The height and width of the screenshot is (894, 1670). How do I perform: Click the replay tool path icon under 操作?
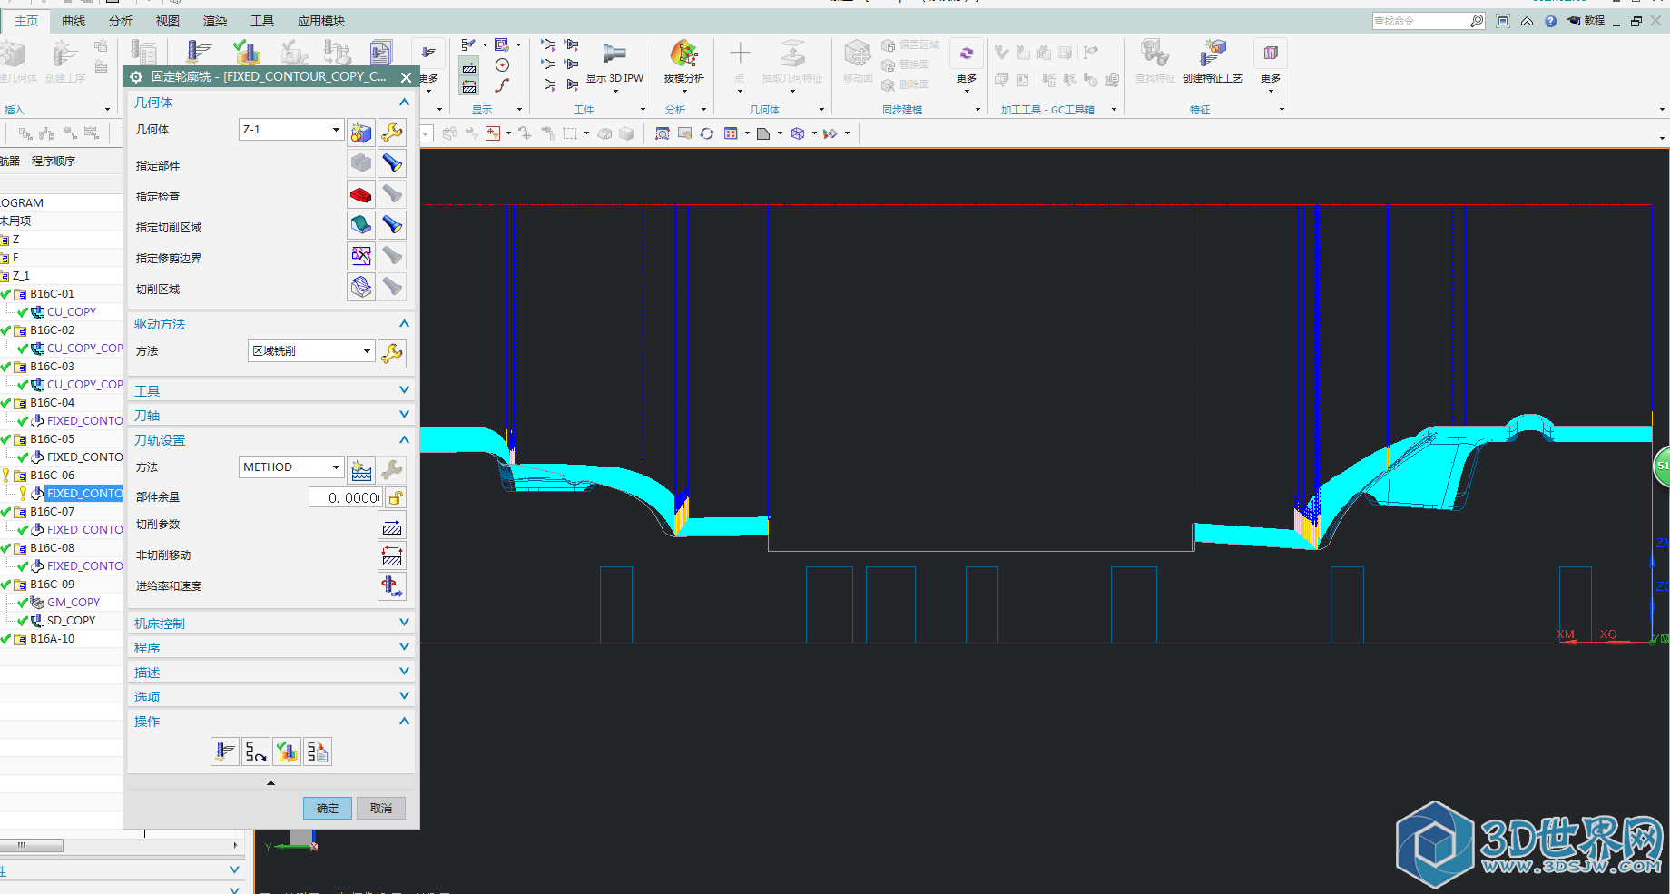point(256,752)
